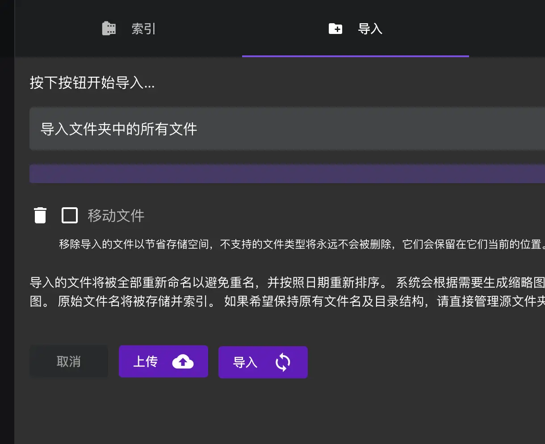Click the 上传 upload button

tap(163, 361)
